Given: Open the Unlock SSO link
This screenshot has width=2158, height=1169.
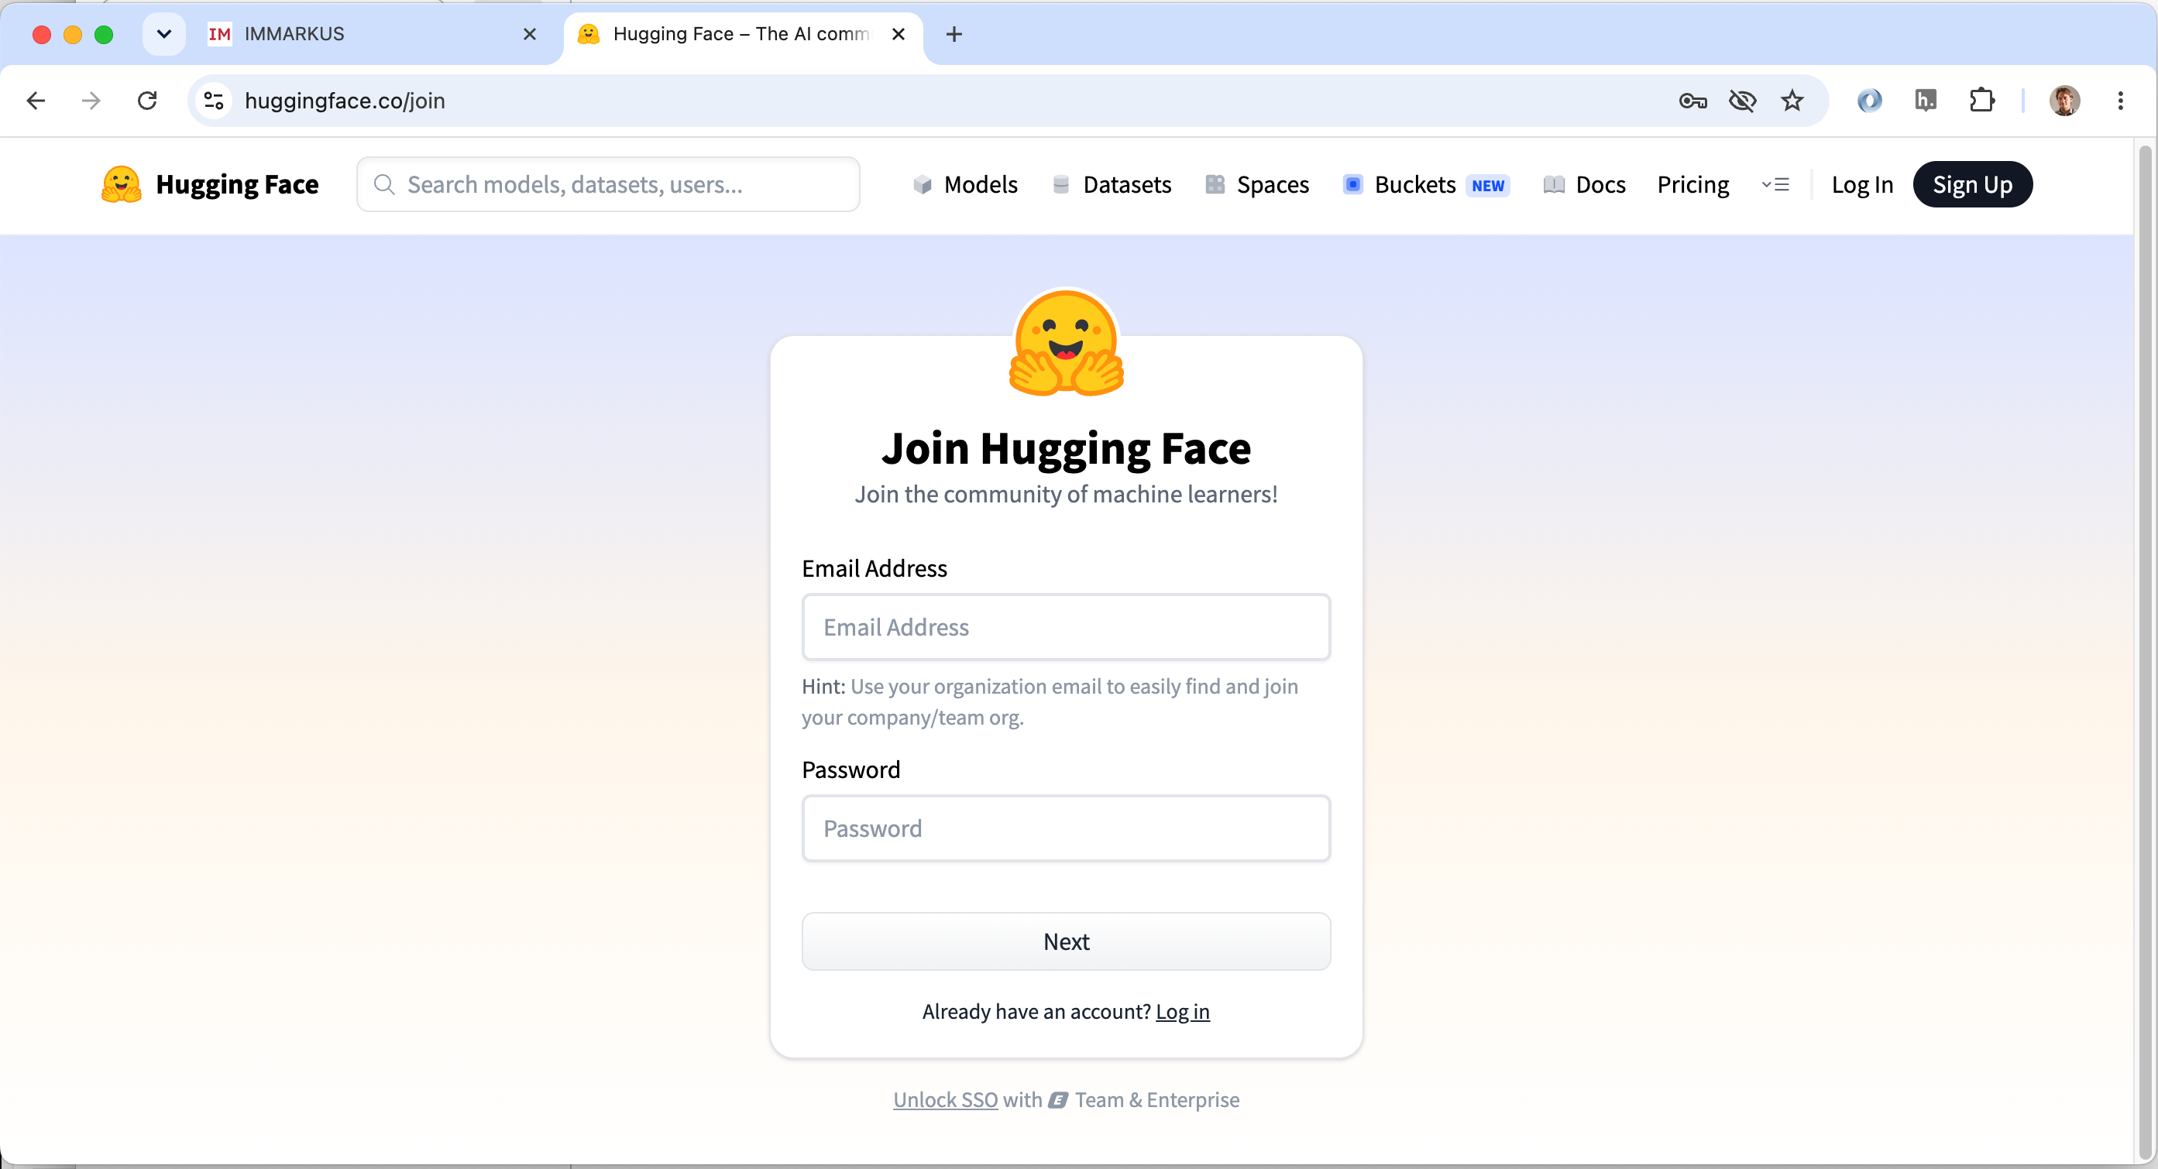Looking at the screenshot, I should click(945, 1099).
